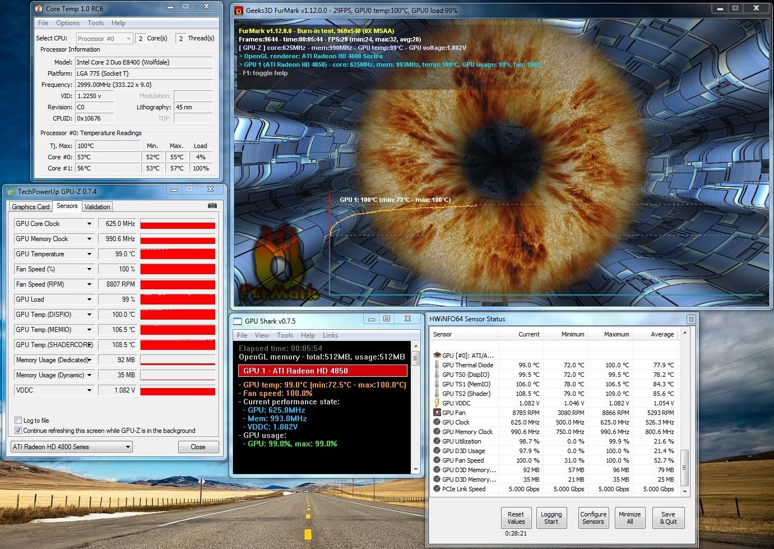Click the Configure Sensors button
The height and width of the screenshot is (549, 774).
pyautogui.click(x=593, y=518)
